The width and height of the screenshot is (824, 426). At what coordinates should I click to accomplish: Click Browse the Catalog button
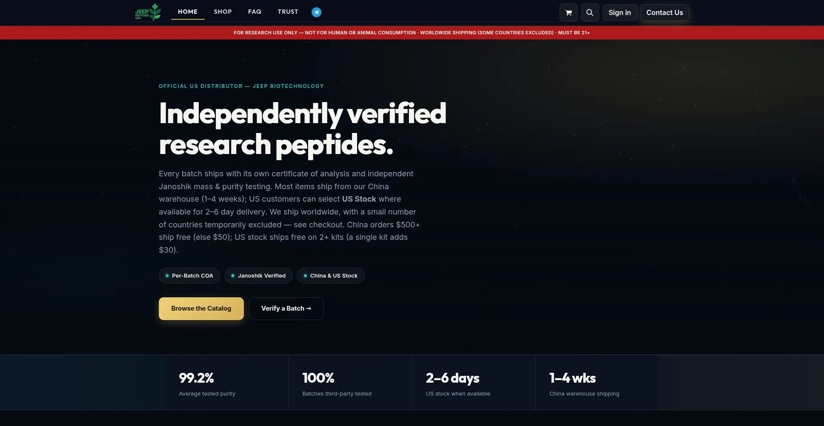pos(201,308)
